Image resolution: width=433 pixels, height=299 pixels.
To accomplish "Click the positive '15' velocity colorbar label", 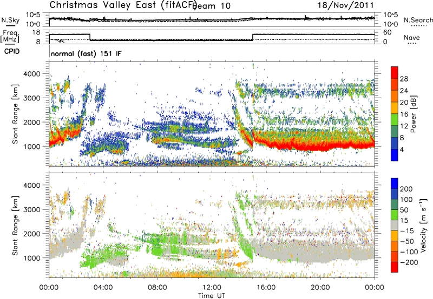I will pos(404,221).
